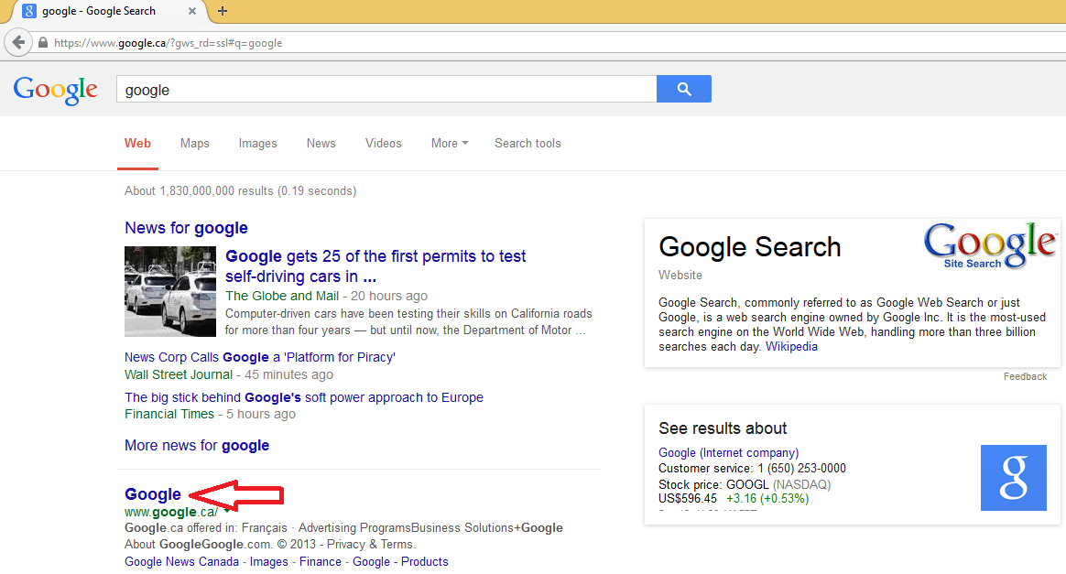The height and width of the screenshot is (574, 1066).
Task: Click the Website label in knowledge panel
Action: (x=680, y=276)
